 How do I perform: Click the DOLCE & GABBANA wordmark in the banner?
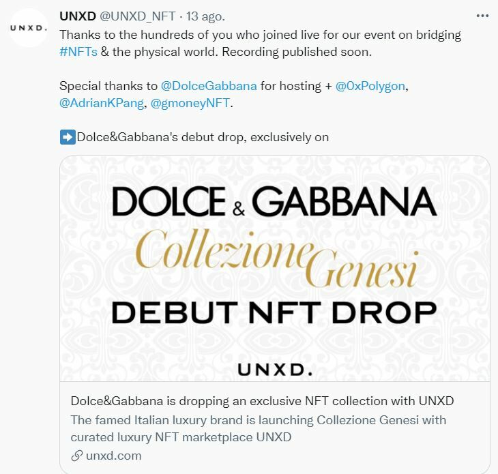pos(274,203)
